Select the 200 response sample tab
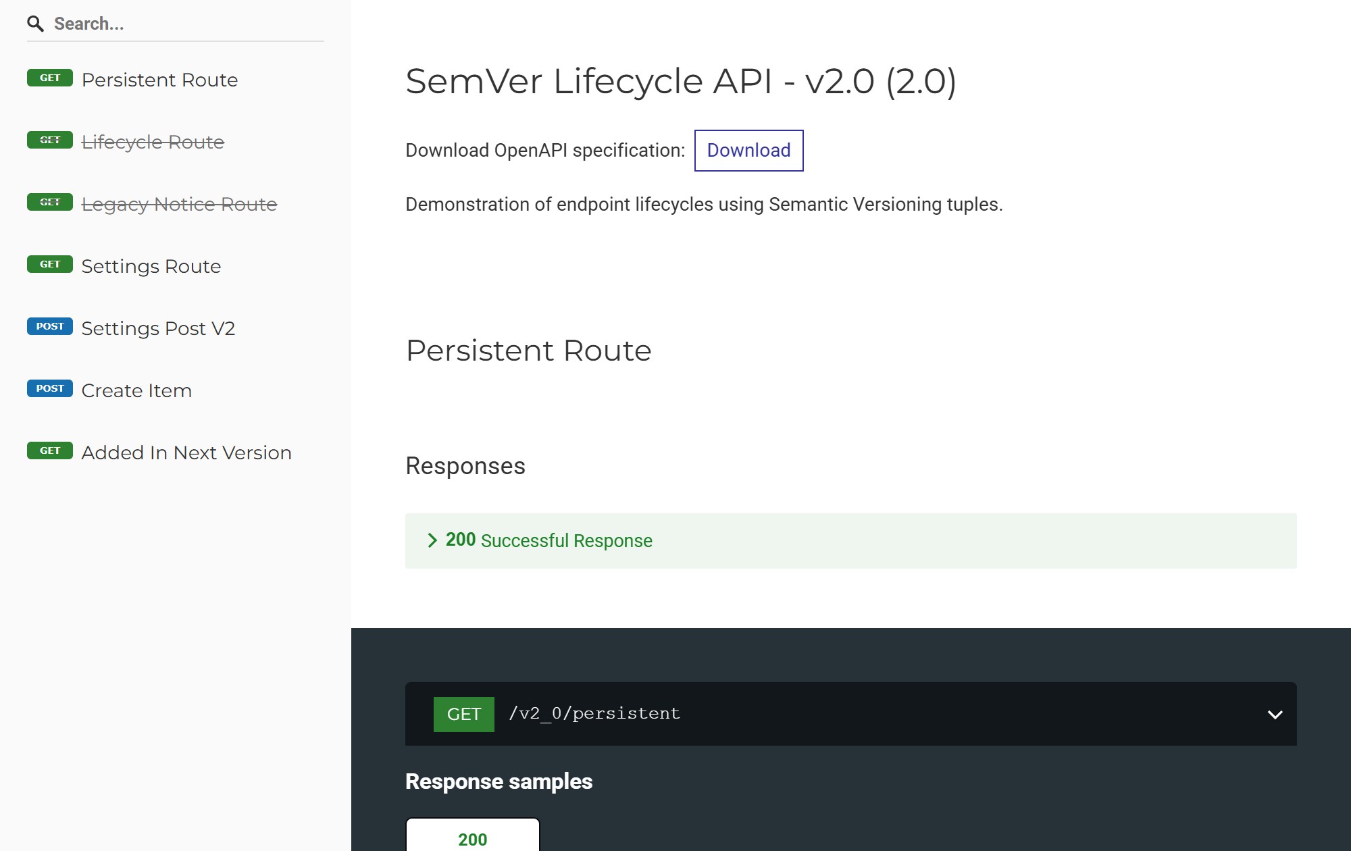1351x851 pixels. point(472,835)
